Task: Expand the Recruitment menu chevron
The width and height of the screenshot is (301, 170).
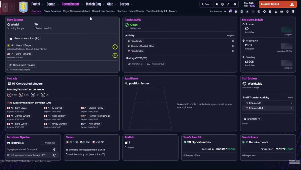Action: coord(82,4)
